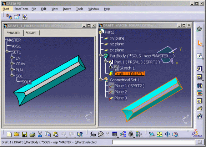
Task: Select the zx plane tree item
Action: [x=117, y=50]
